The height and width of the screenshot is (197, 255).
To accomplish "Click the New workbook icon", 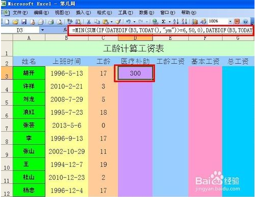I will [x=7, y=22].
